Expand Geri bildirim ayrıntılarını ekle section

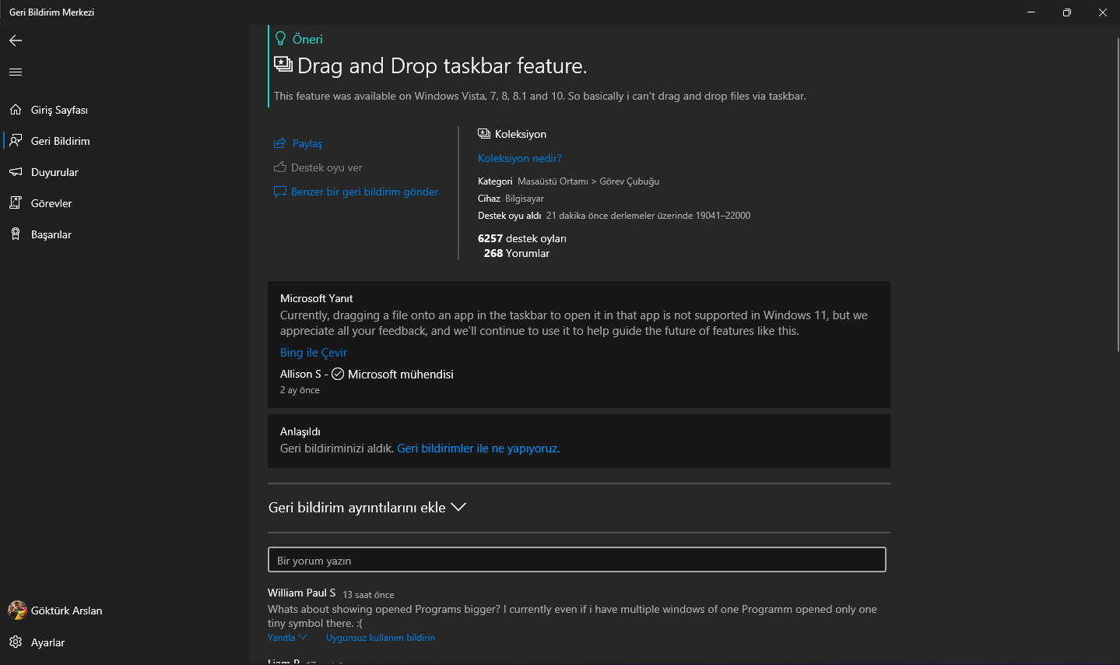pos(367,508)
